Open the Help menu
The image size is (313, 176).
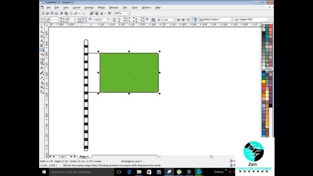[x=158, y=8]
